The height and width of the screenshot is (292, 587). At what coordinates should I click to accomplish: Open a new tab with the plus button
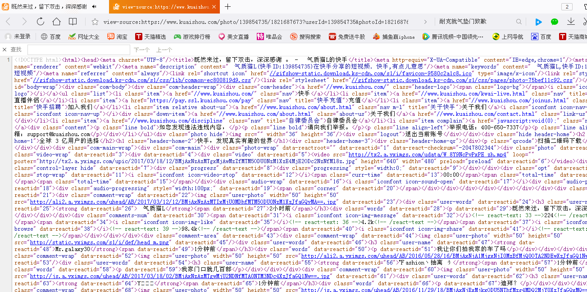(x=228, y=7)
